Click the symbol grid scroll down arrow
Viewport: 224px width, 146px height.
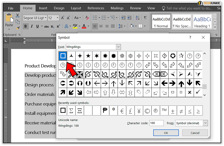[x=205, y=95]
